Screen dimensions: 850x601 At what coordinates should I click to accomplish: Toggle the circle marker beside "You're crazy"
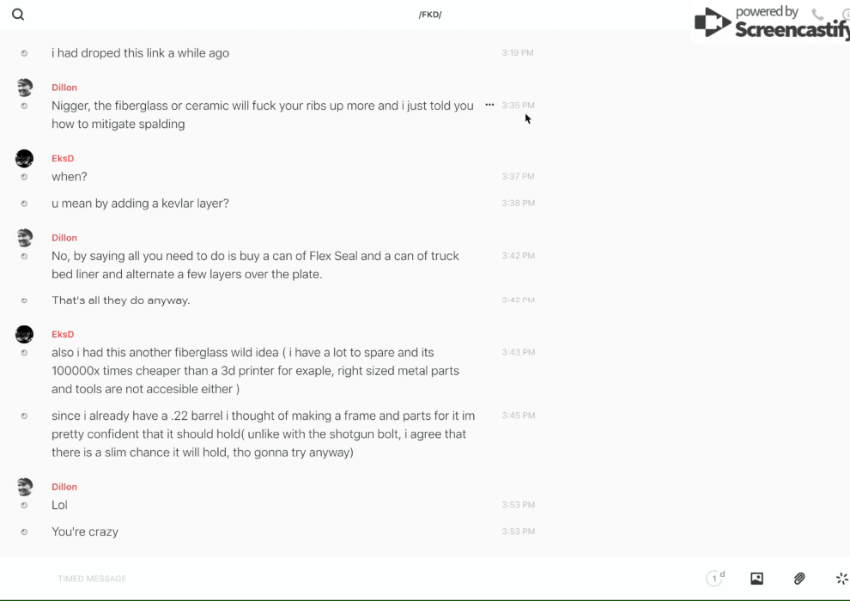(x=24, y=532)
